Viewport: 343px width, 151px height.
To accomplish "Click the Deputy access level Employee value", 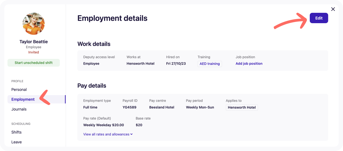I will point(91,64).
